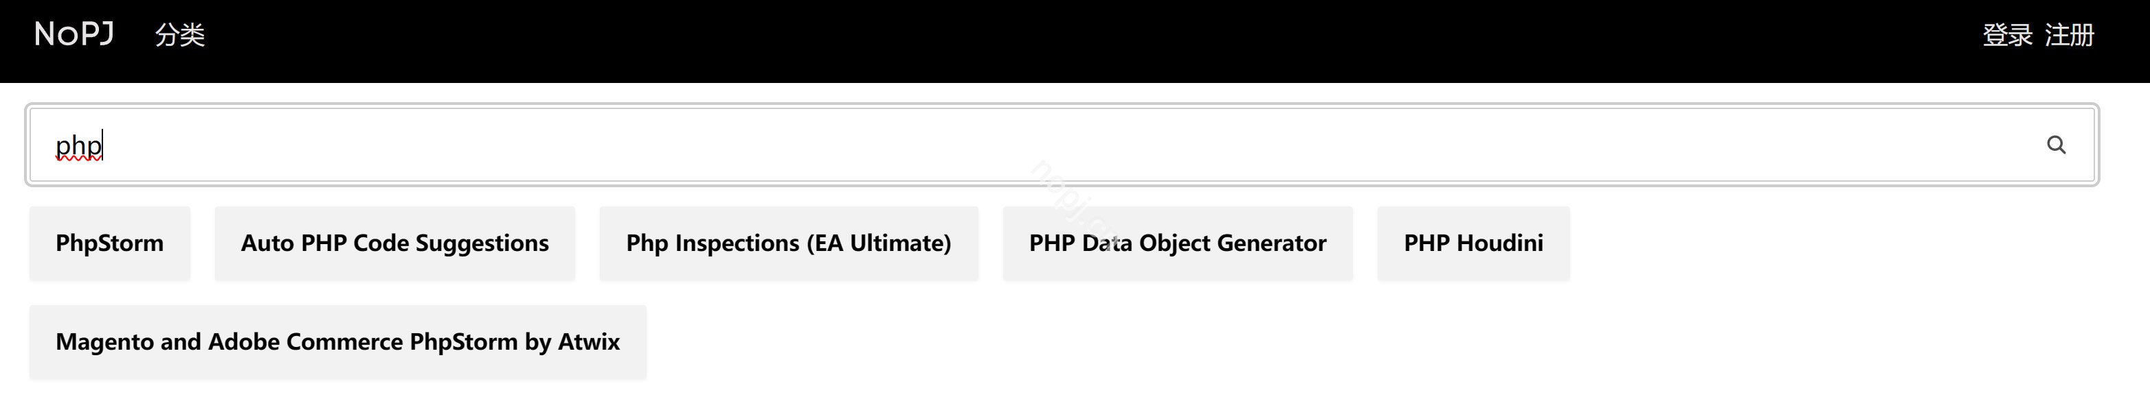Select Magento and Adobe Commerce PhpStorm result

click(x=337, y=341)
